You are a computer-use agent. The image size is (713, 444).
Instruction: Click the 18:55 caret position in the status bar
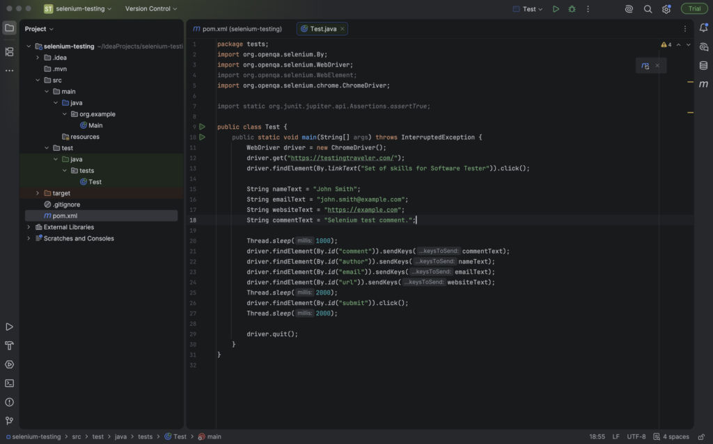point(597,437)
